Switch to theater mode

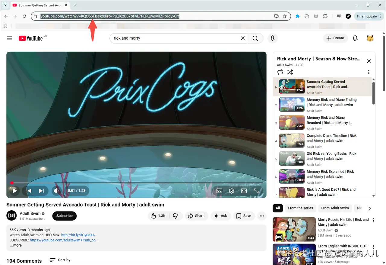[x=244, y=191]
